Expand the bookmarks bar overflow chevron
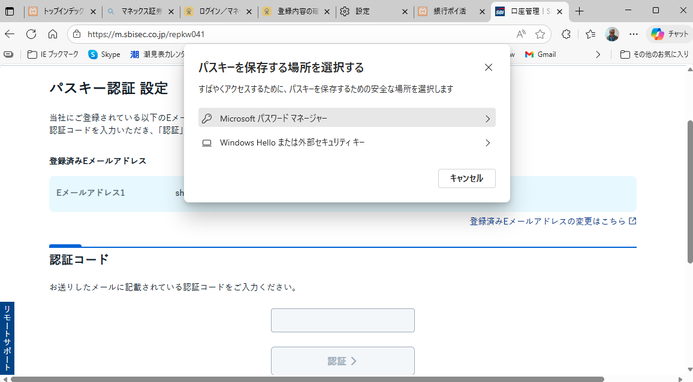693x382 pixels. [x=598, y=54]
